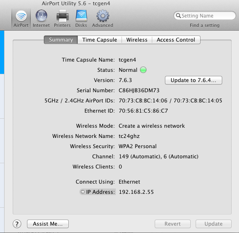This screenshot has height=233, width=239.
Task: Click the Update to 7.6.4 button
Action: [194, 80]
